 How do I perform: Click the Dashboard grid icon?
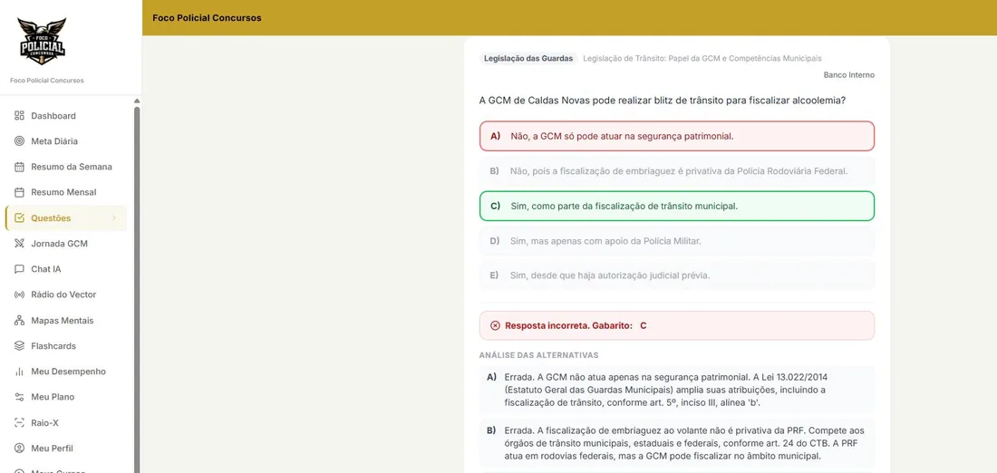coord(19,116)
